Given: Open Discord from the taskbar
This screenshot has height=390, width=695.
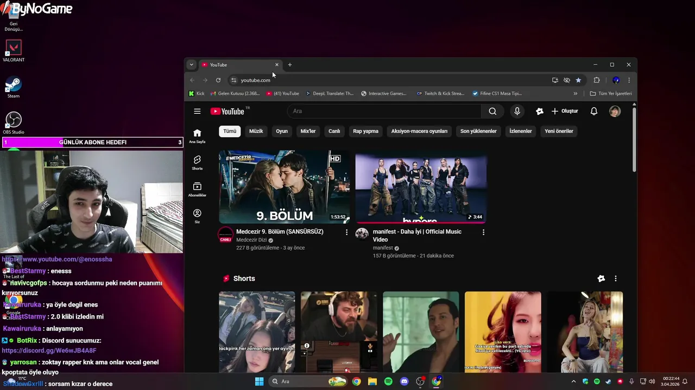Looking at the screenshot, I should [x=404, y=381].
